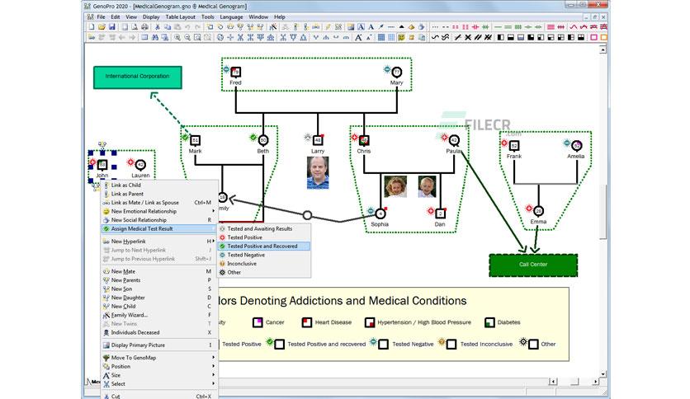690x399 pixels.
Task: Select Tested Negative option
Action: coord(264,255)
